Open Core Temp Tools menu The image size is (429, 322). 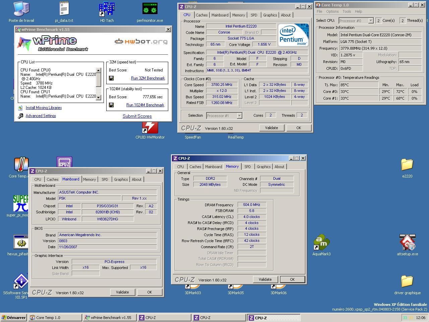[x=347, y=11]
